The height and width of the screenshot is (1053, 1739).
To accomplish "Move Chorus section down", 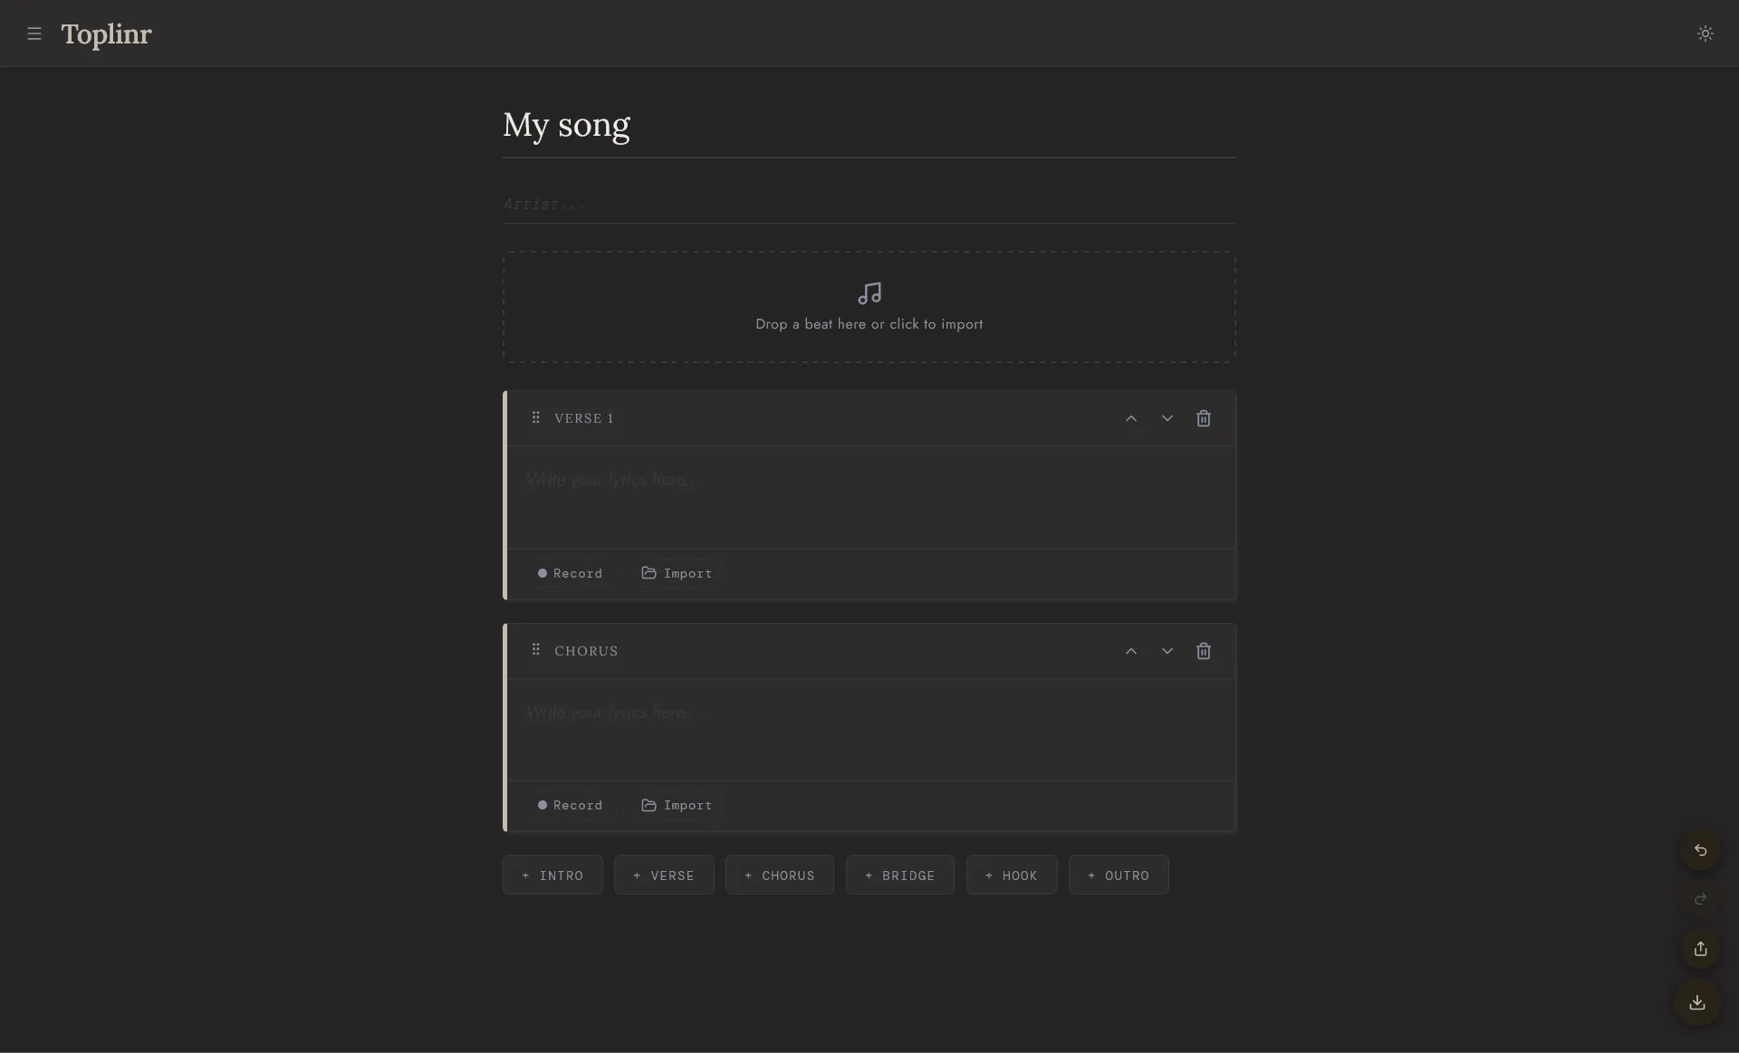I will tap(1167, 651).
